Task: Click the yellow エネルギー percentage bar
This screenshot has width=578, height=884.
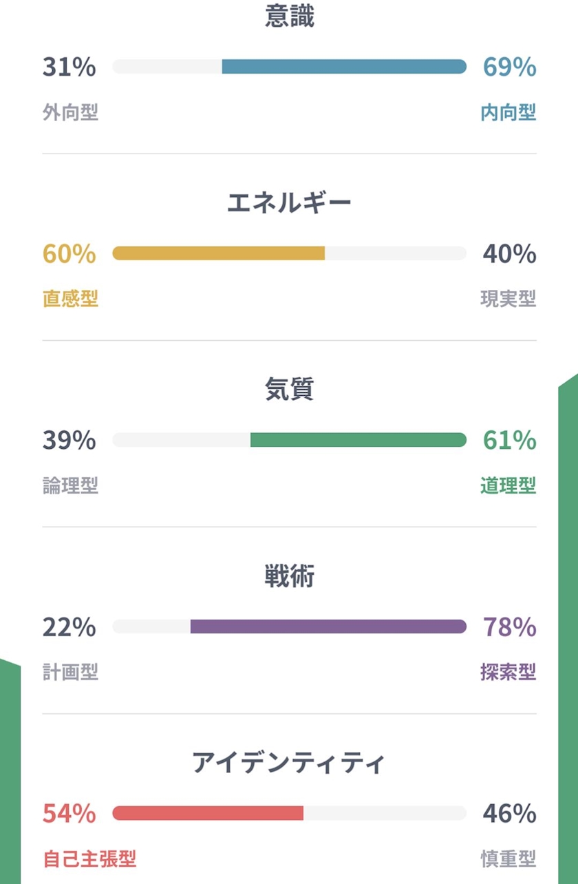Action: 218,253
